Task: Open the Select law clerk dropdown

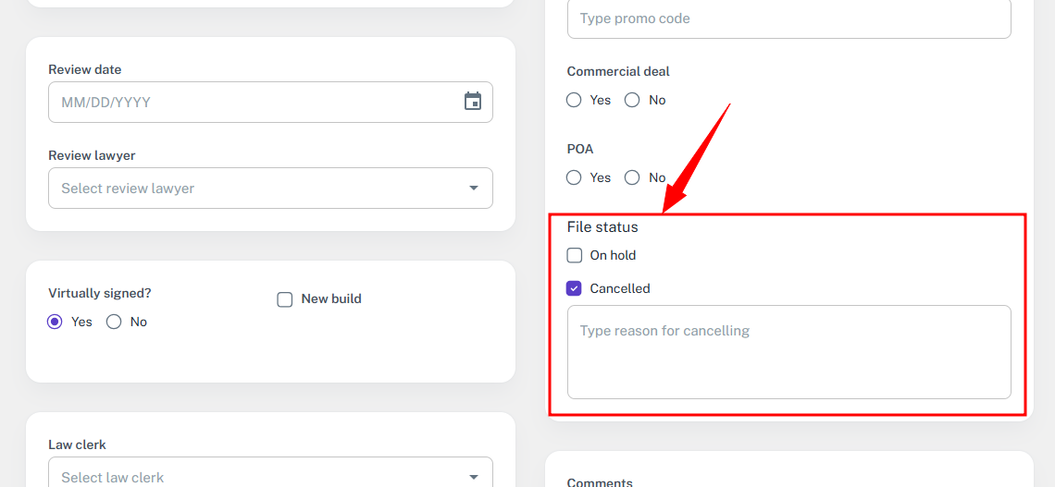Action: click(270, 476)
